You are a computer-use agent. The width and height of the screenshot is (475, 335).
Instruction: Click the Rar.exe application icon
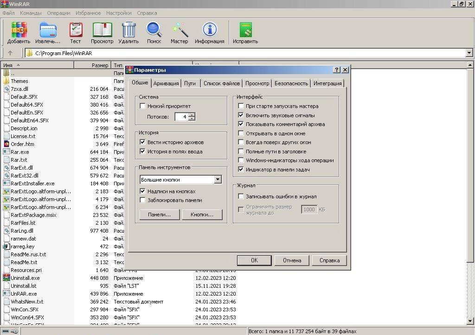(6, 152)
